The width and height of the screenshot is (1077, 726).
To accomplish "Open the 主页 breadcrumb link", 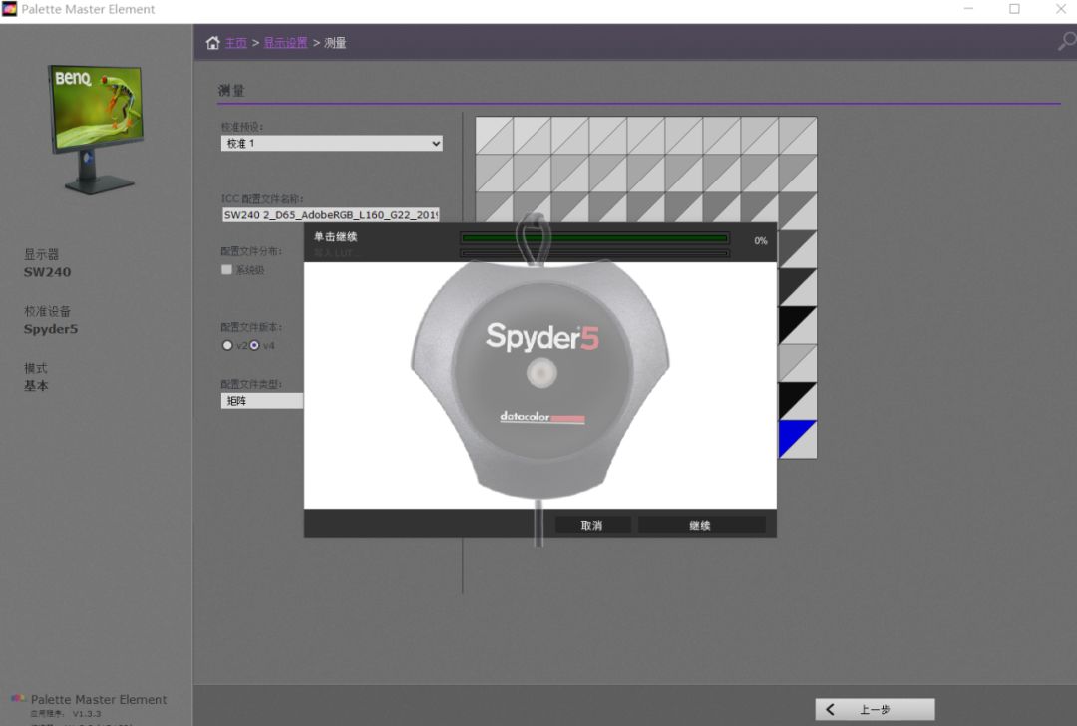I will 235,43.
